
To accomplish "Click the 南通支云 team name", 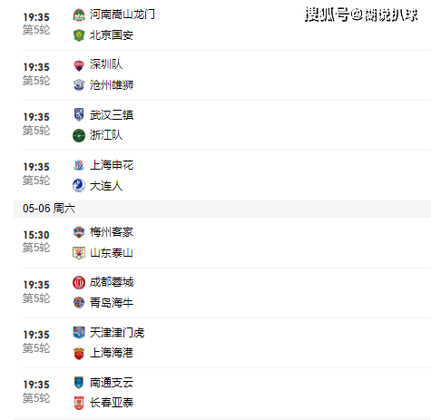I will pos(112,383).
